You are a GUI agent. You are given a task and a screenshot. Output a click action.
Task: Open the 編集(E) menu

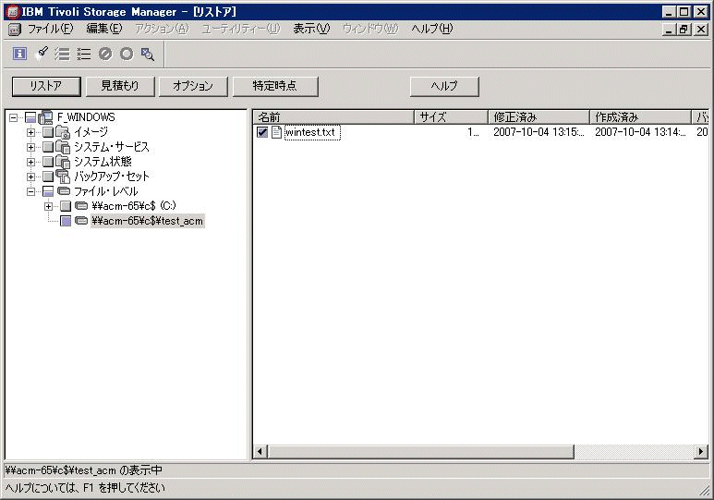pos(104,30)
